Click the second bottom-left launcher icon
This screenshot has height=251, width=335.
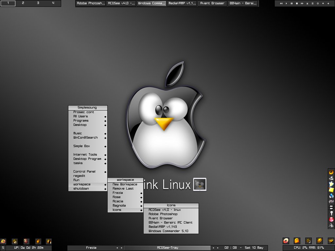14,242
